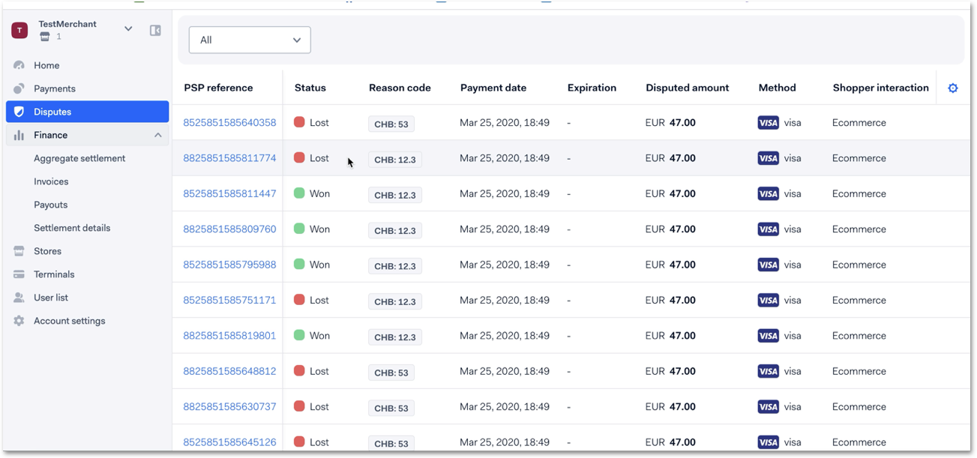This screenshot has height=458, width=977.
Task: Select Aggregate settlement under Finance
Action: 79,158
